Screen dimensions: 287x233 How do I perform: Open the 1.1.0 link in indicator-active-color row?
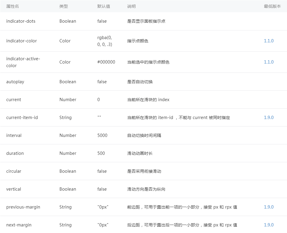pos(268,62)
